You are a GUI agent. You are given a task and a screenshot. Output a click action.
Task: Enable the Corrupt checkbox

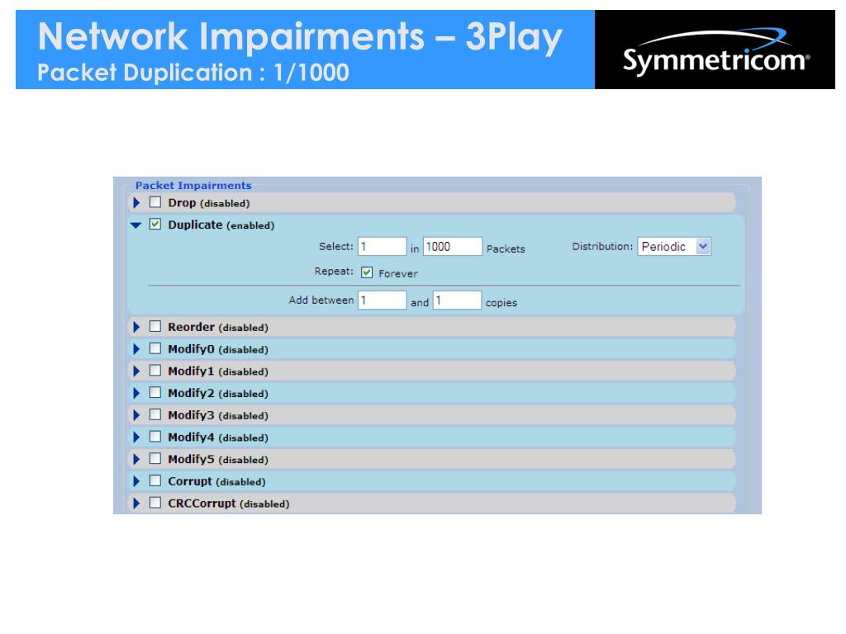click(155, 481)
